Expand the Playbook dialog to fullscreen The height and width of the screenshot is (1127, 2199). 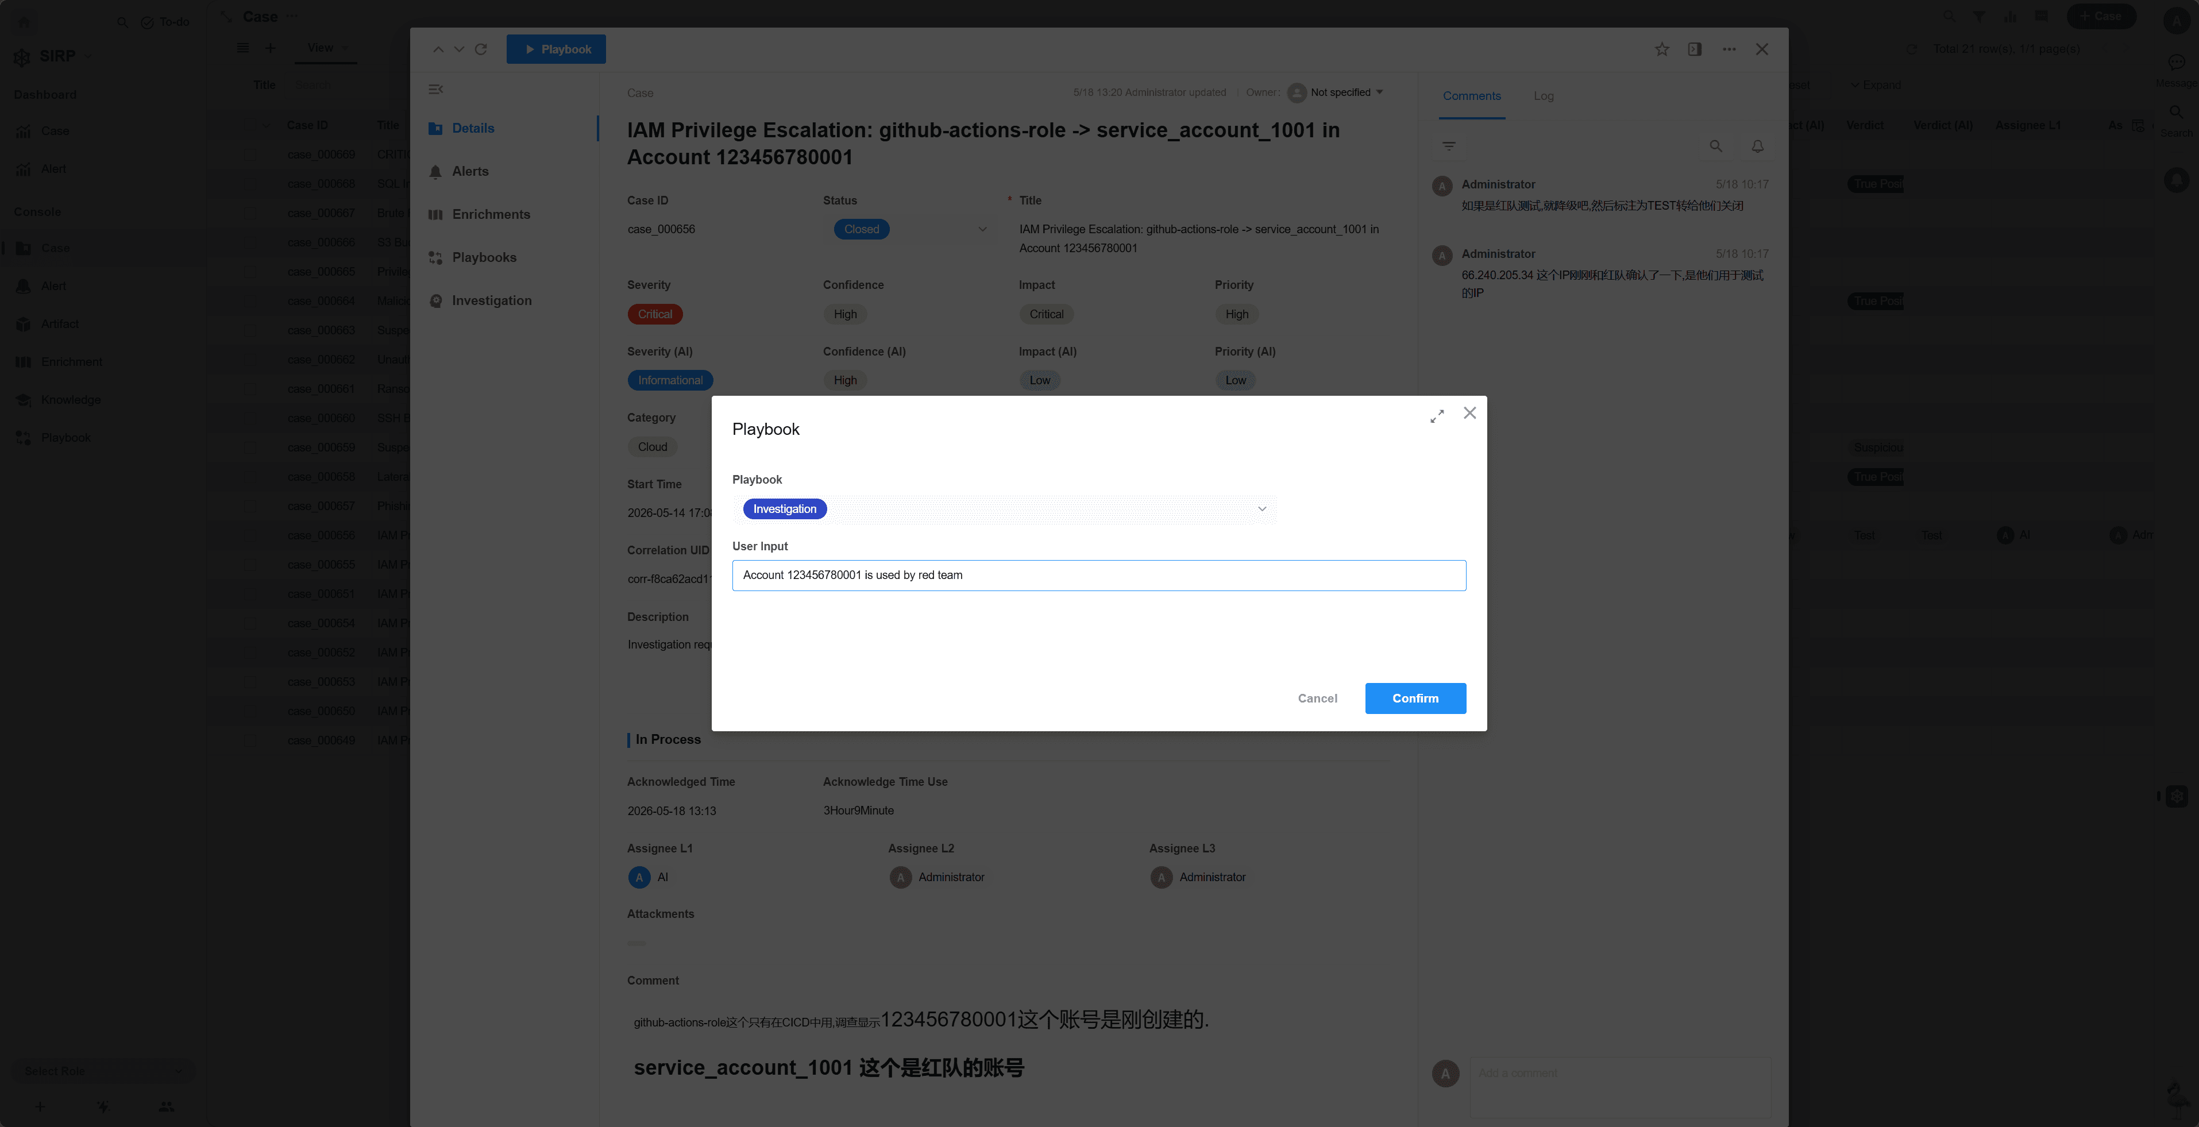pyautogui.click(x=1437, y=416)
